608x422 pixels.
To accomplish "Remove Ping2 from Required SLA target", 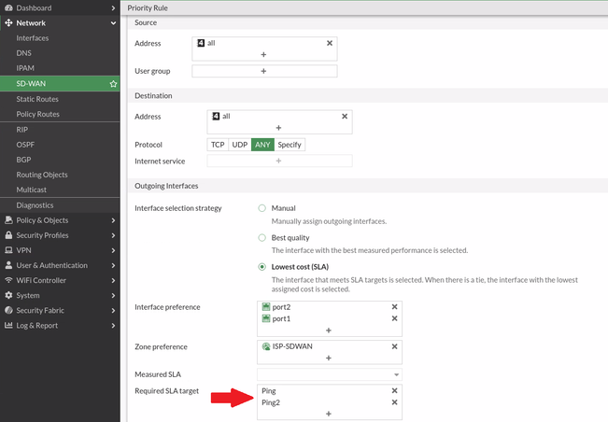I will (x=394, y=402).
